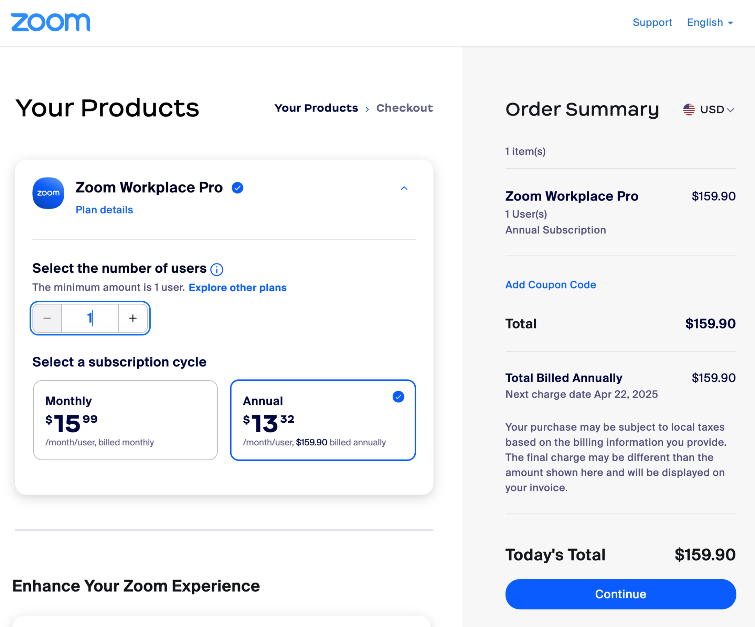
Task: Click the minus button to decrease users
Action: pos(47,318)
